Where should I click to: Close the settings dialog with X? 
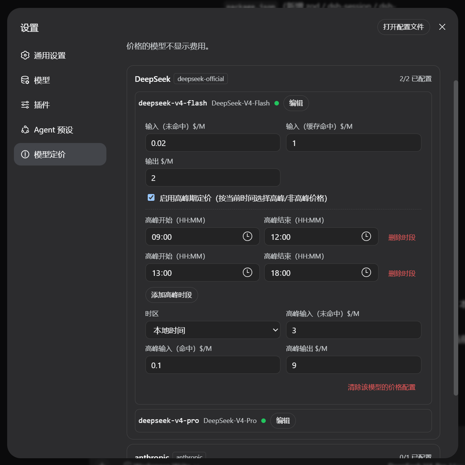(442, 27)
